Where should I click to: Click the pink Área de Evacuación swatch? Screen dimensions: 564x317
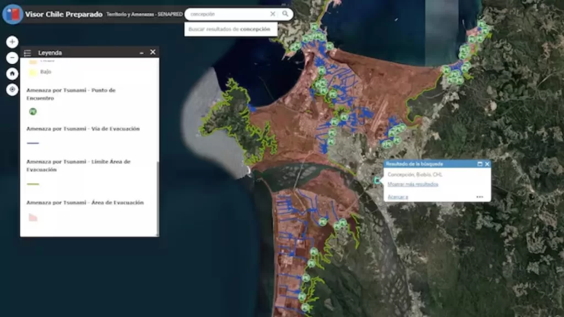click(x=33, y=217)
